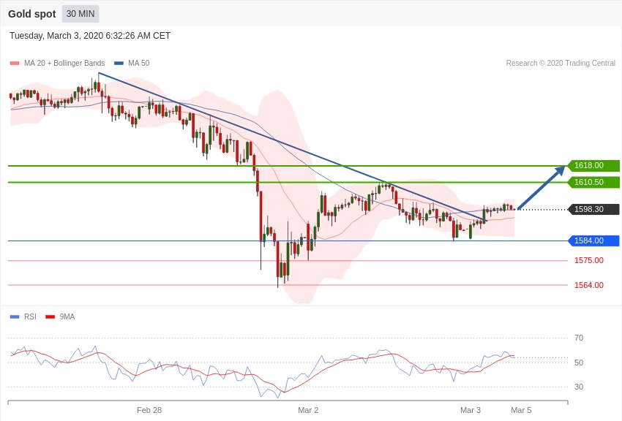This screenshot has width=622, height=421.
Task: Toggle the MA 20 + Bollinger Bands legend
Action: point(64,64)
